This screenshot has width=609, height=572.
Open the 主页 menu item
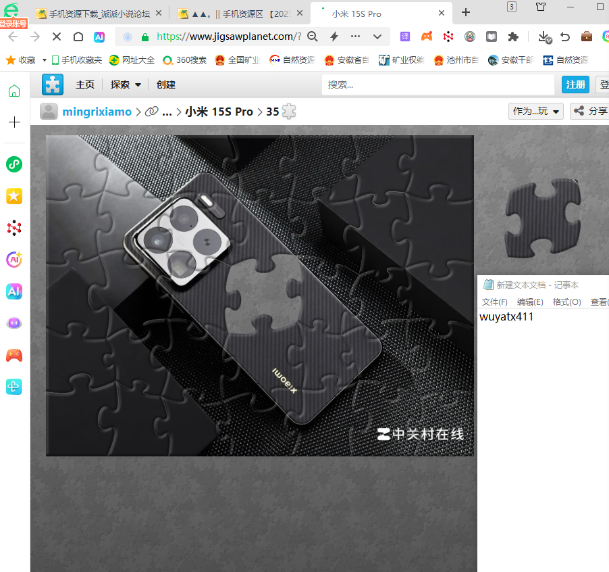click(x=85, y=85)
